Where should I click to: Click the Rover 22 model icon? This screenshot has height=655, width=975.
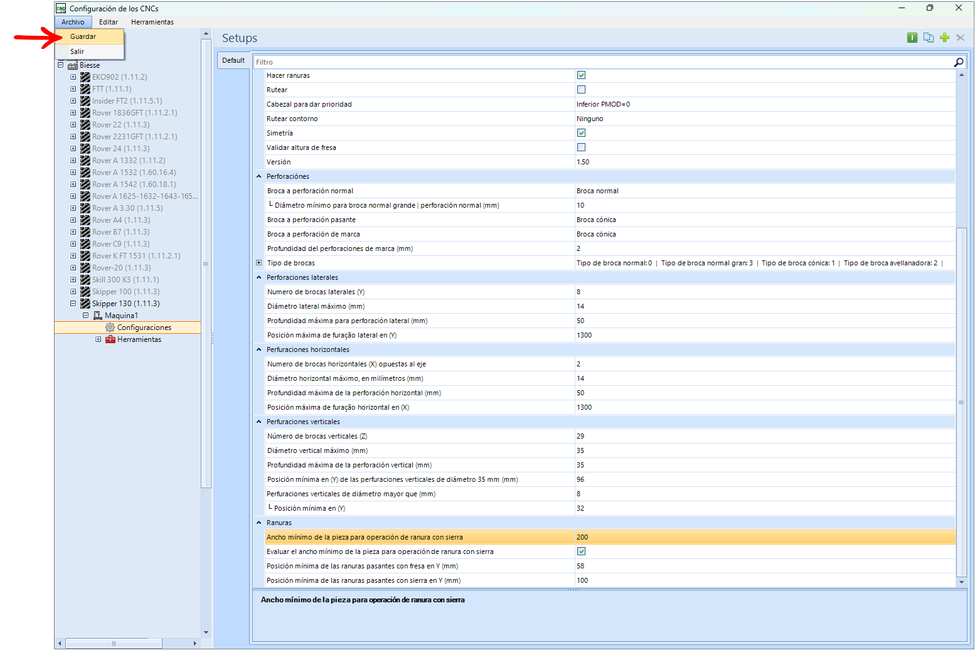tap(85, 125)
